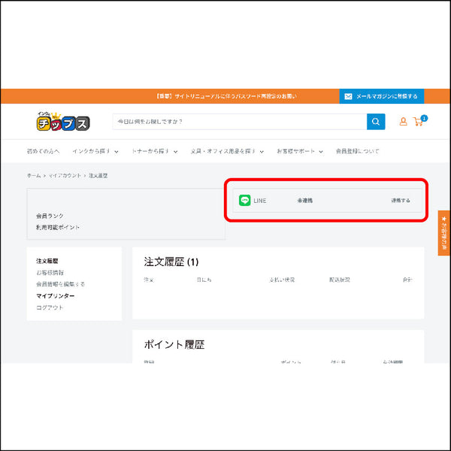
Task: Expand the インクから探す dropdown menu
Action: pos(95,151)
